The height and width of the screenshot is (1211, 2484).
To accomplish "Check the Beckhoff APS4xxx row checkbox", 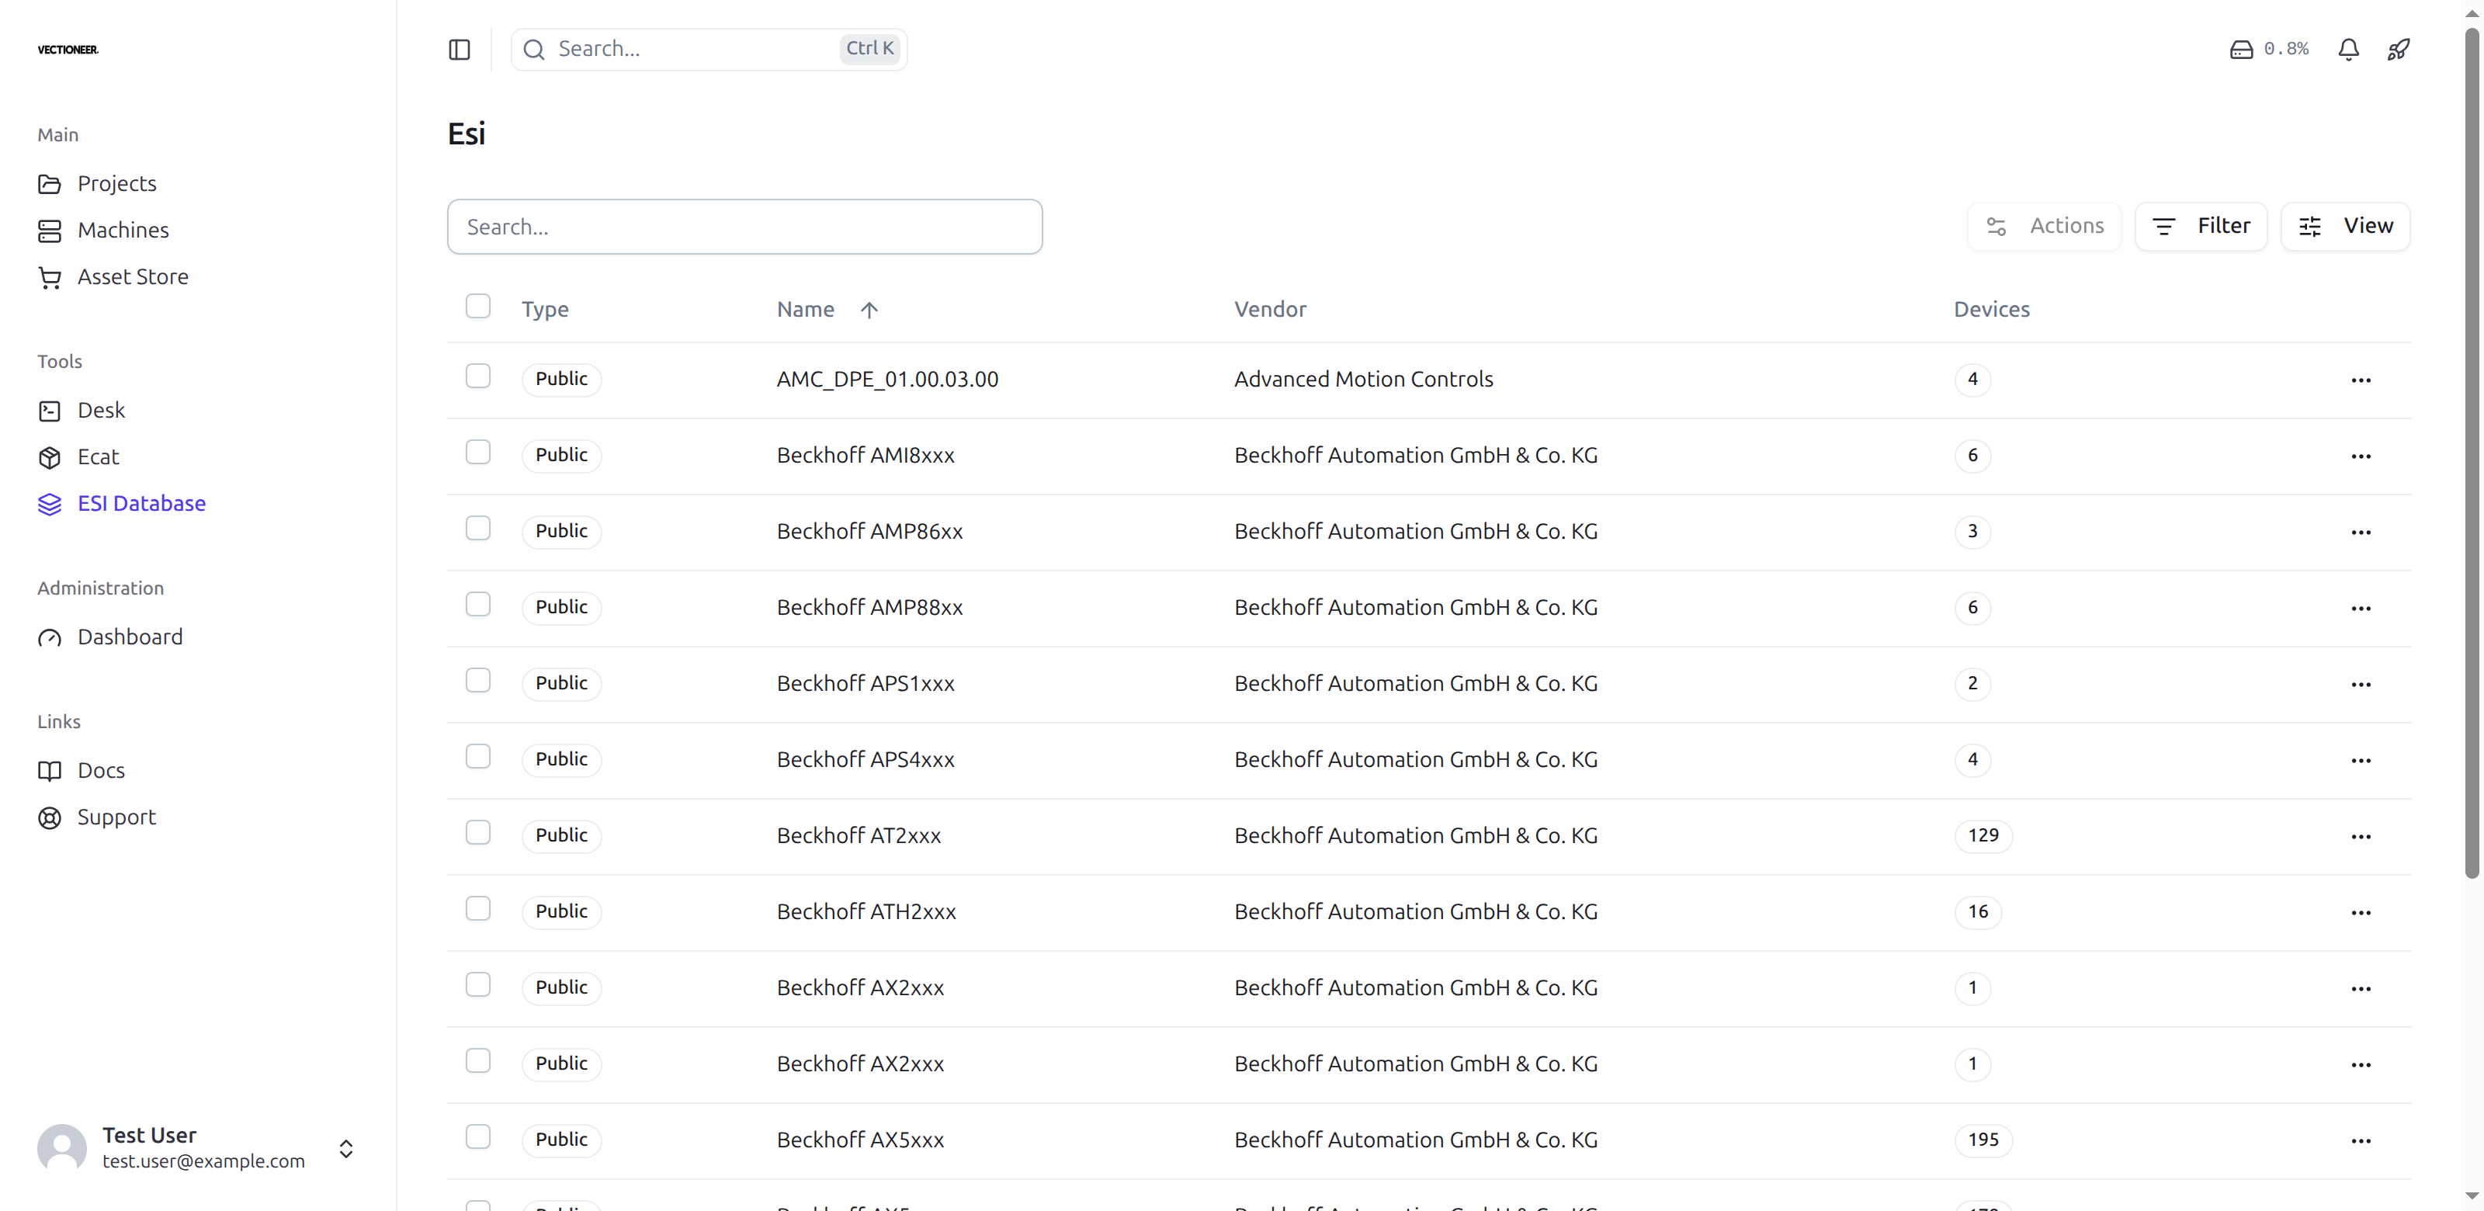I will pos(478,757).
